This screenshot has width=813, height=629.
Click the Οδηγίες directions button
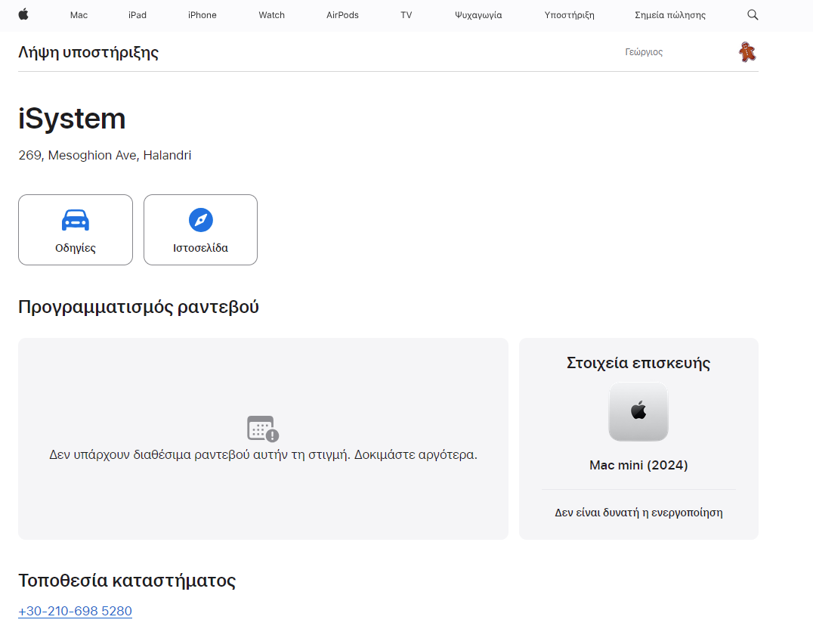pyautogui.click(x=76, y=230)
